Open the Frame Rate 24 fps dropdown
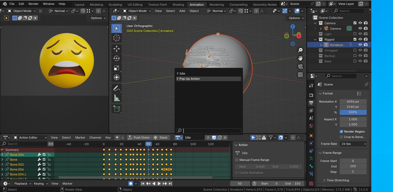This screenshot has height=192, width=393. (x=353, y=144)
